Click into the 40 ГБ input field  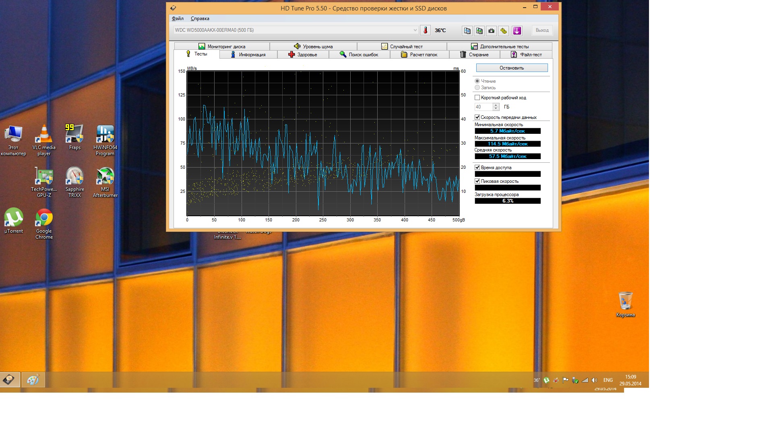click(x=483, y=107)
